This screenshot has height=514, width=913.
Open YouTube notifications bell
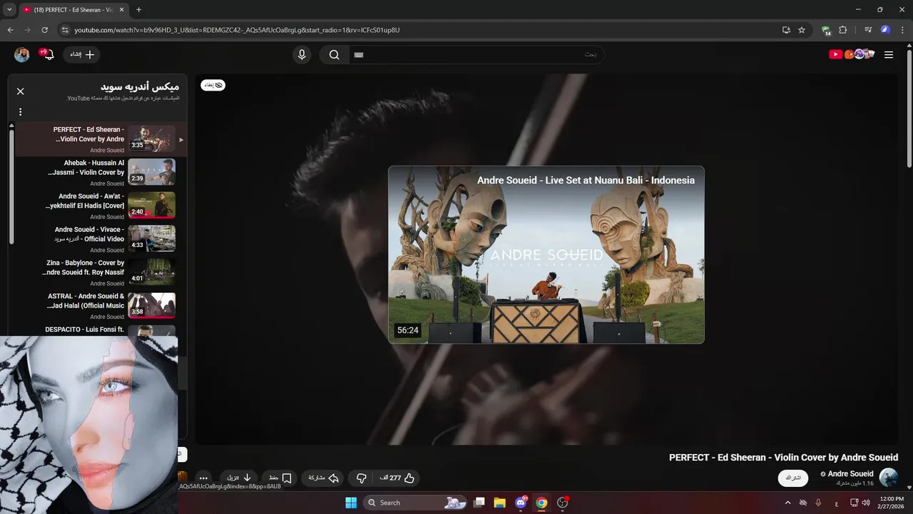49,54
